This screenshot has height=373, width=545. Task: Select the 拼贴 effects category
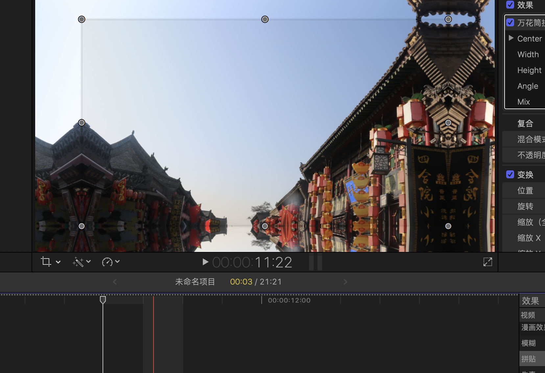529,359
